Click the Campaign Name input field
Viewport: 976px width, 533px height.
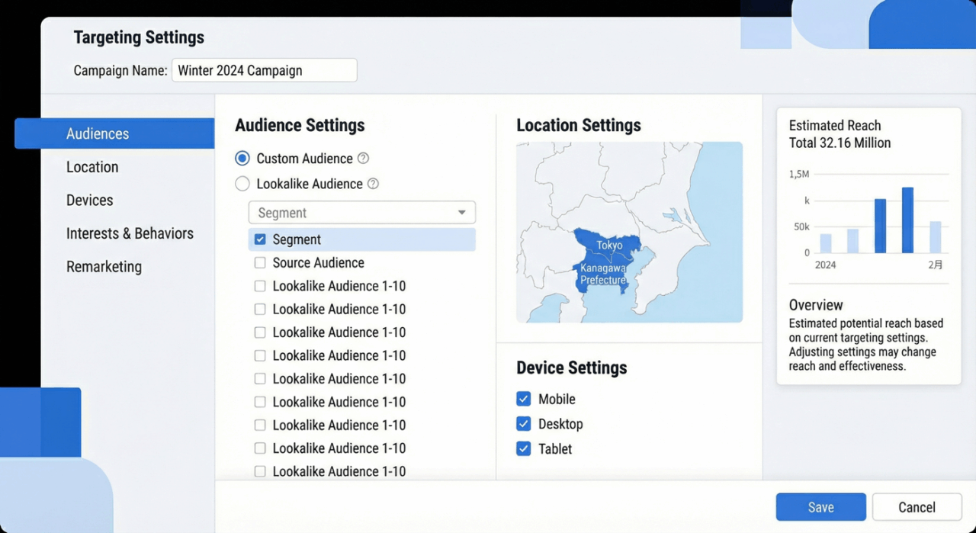pyautogui.click(x=264, y=70)
